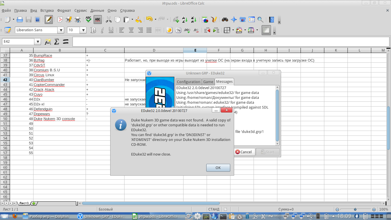Toggle italic formatting
The height and width of the screenshot is (220, 391).
pos(102,30)
